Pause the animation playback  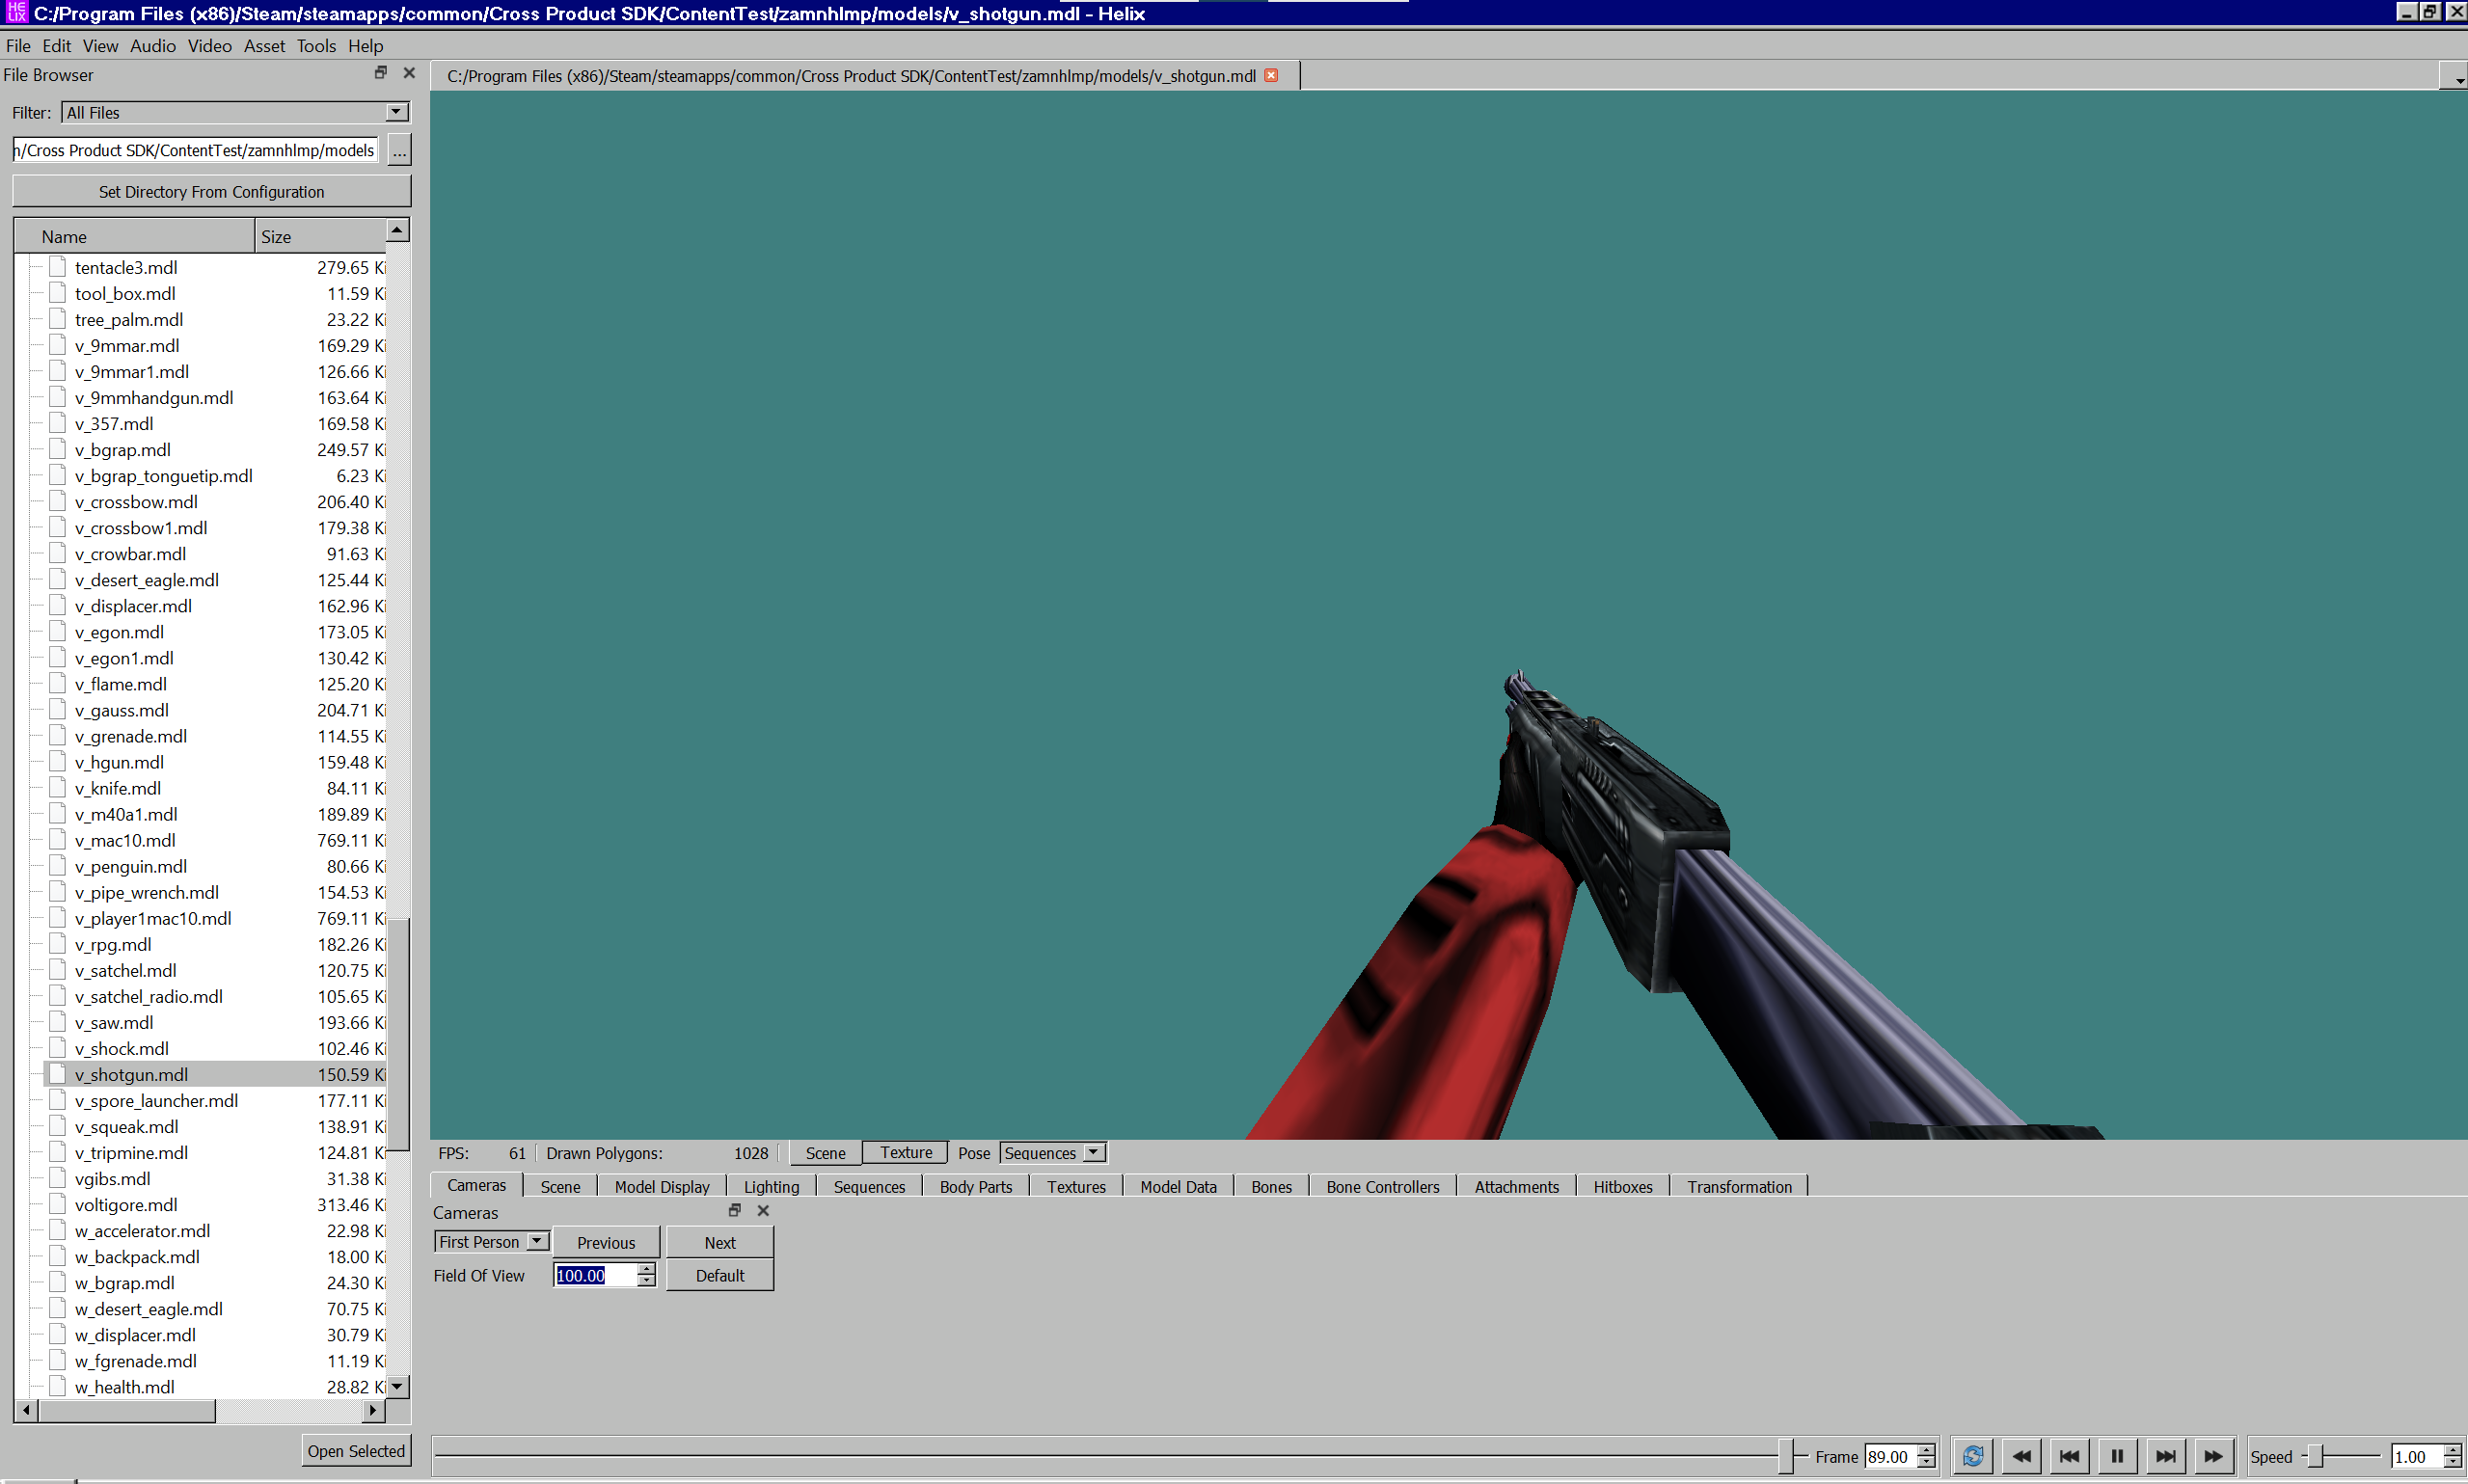tap(2117, 1456)
